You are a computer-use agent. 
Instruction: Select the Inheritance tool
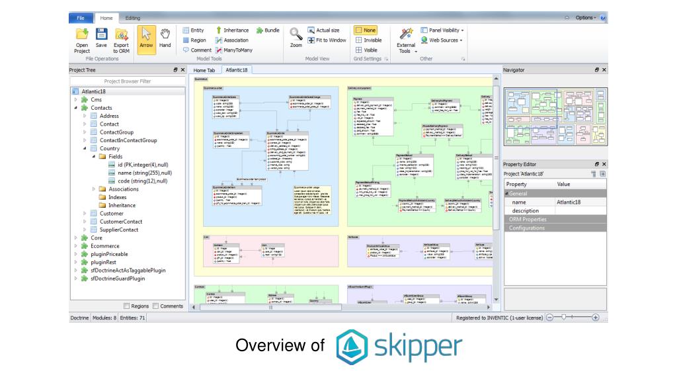coord(232,30)
